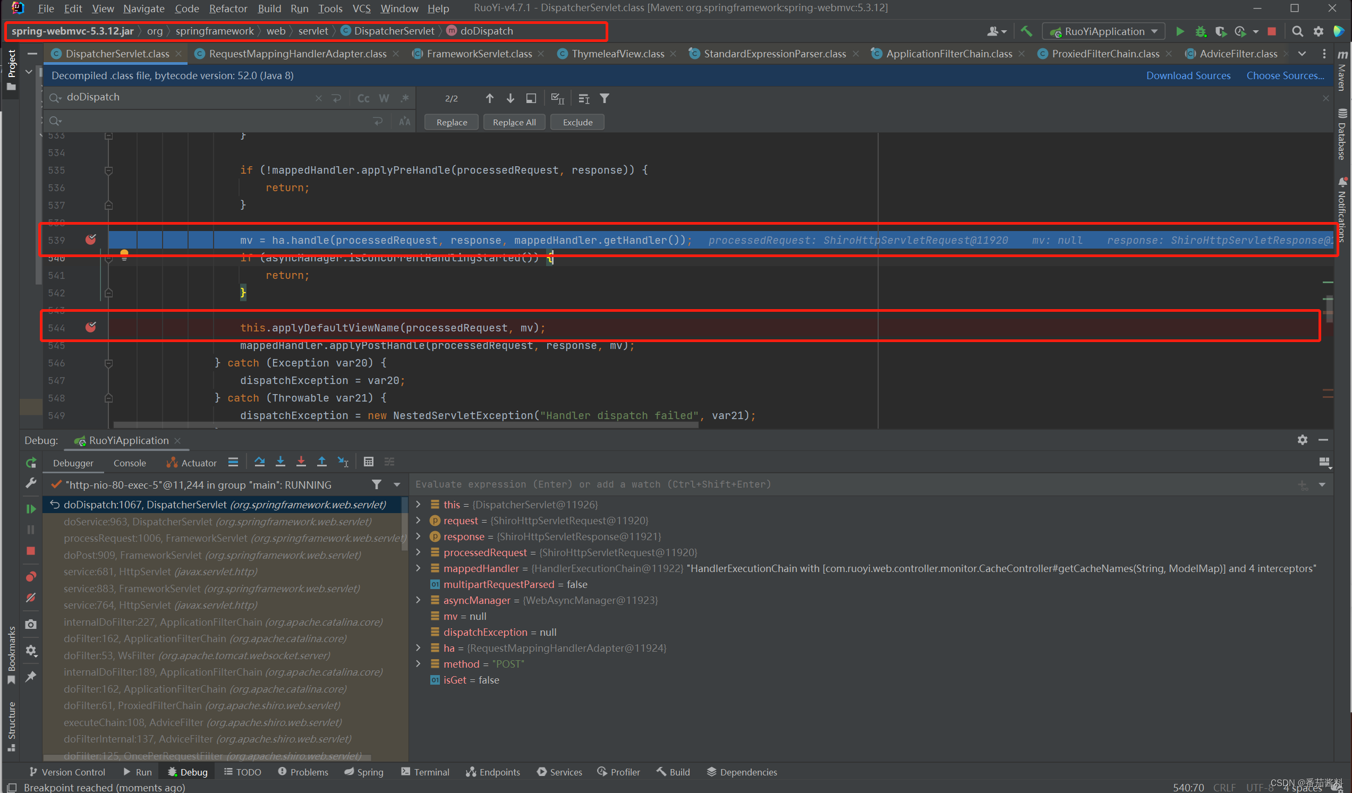Click the doDispatch search input field
1352x793 pixels.
click(188, 98)
